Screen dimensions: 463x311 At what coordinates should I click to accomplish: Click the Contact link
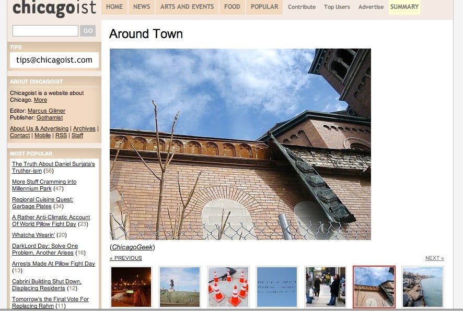20,135
